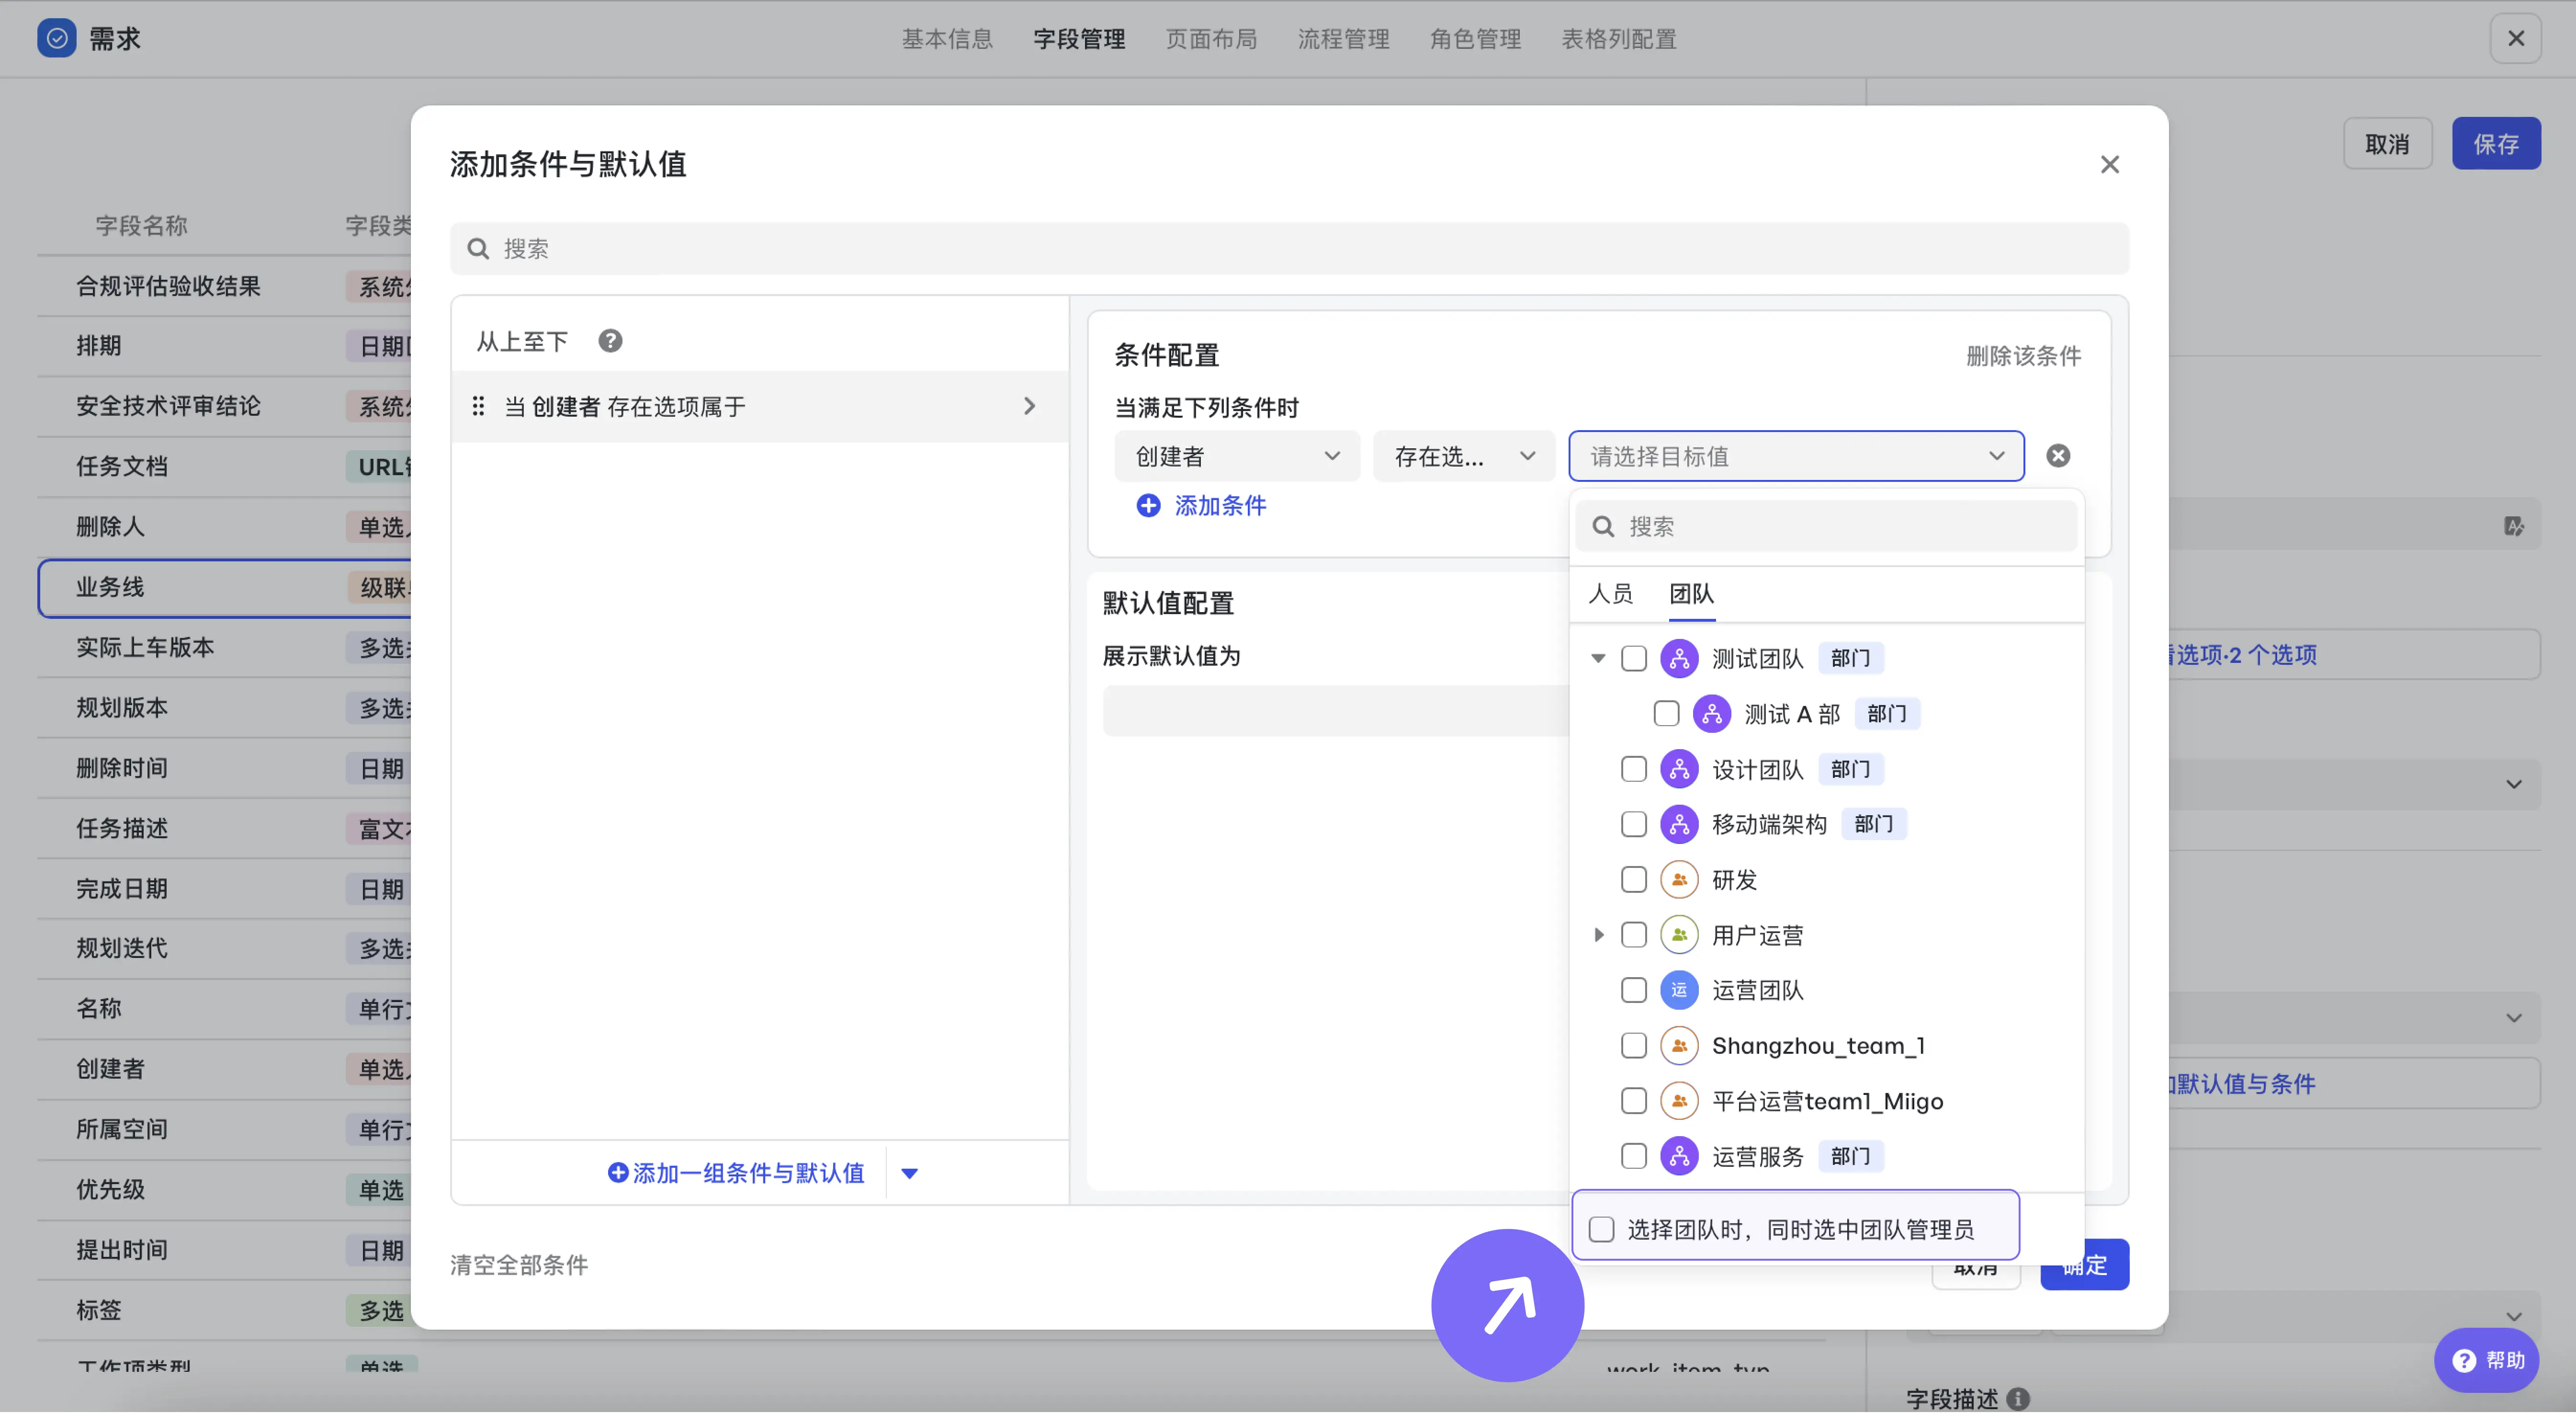Close the 添加条件与默认值 dialog
Viewport: 2576px width, 1413px height.
point(2109,164)
